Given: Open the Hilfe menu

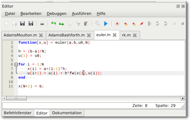Looking at the screenshot, I should [x=101, y=13].
